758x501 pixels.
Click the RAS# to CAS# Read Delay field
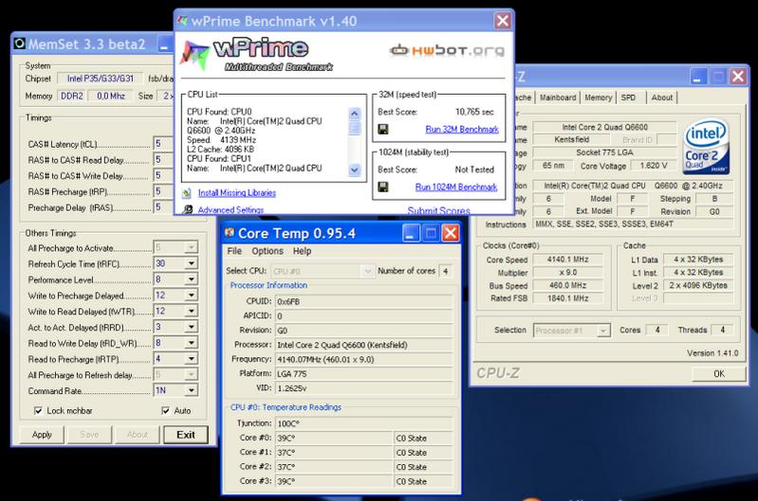pyautogui.click(x=163, y=160)
